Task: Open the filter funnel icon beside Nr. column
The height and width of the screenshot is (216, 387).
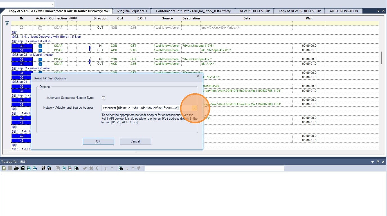Action: [7, 23]
